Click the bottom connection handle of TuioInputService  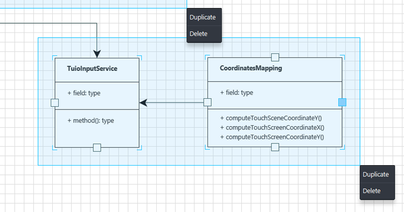point(97,147)
